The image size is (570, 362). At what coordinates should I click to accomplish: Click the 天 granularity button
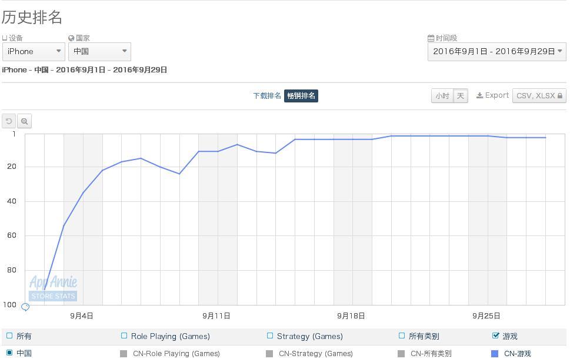pyautogui.click(x=461, y=96)
